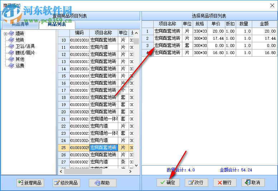
Task: Confirm with the 确定 button
Action: [168, 182]
